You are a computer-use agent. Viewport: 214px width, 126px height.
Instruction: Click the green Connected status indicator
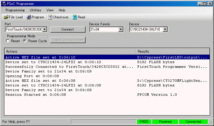193,122
